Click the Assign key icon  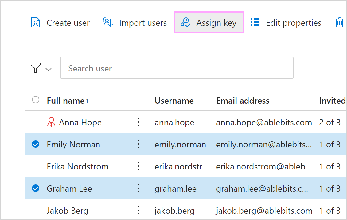[185, 23]
